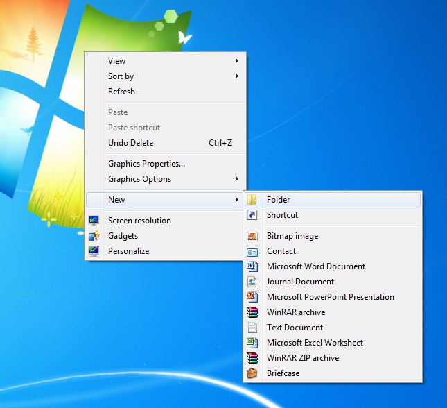447x408 pixels.
Task: Select Undo Delete menu entry
Action: point(130,143)
